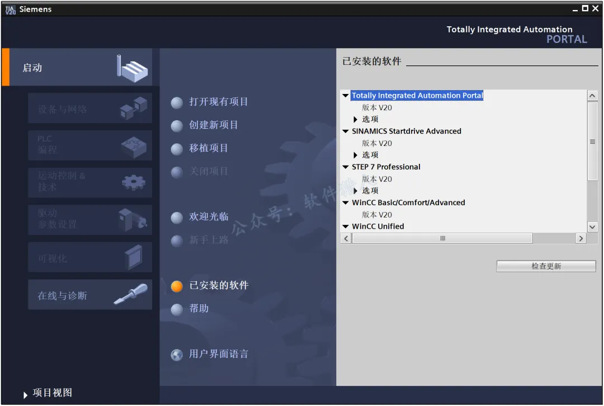Screen dimensions: 604x406
Task: Click 打开现有项目 link
Action: click(x=219, y=102)
